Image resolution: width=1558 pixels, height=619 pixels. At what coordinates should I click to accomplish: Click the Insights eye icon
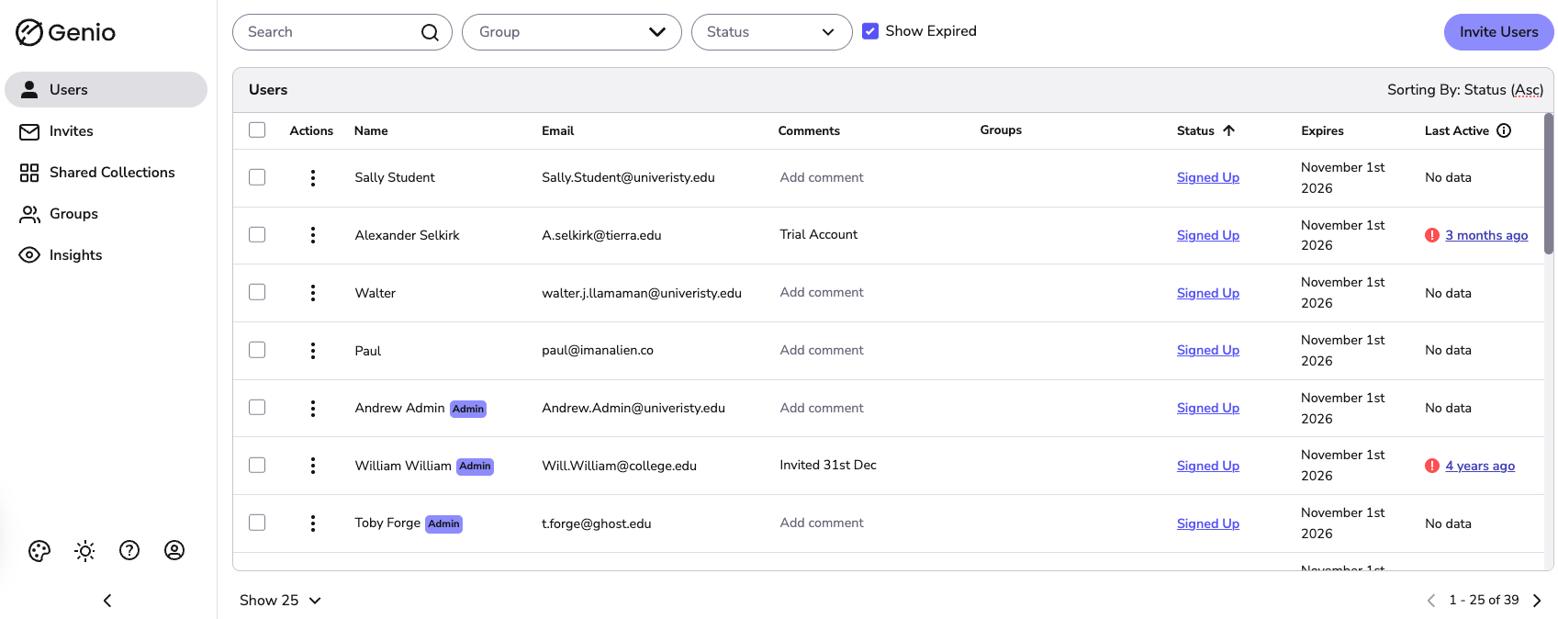(x=29, y=255)
